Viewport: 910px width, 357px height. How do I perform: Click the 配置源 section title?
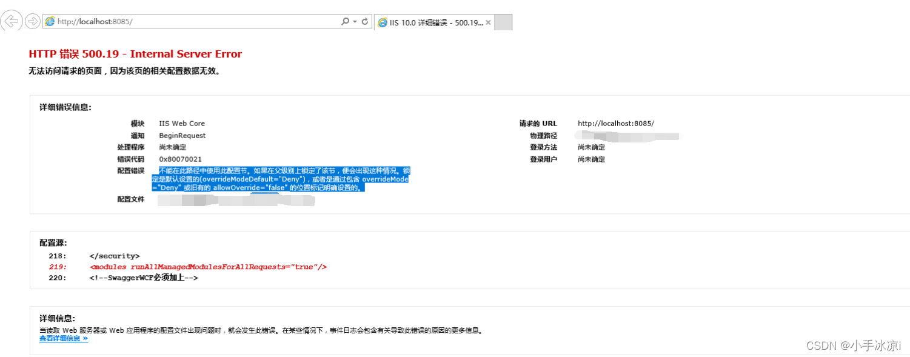(x=53, y=243)
